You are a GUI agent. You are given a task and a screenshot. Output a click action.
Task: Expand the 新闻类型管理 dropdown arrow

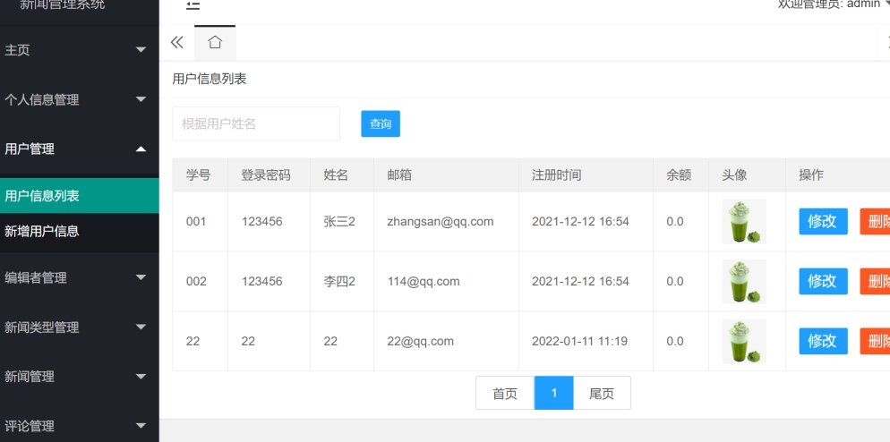(x=141, y=327)
